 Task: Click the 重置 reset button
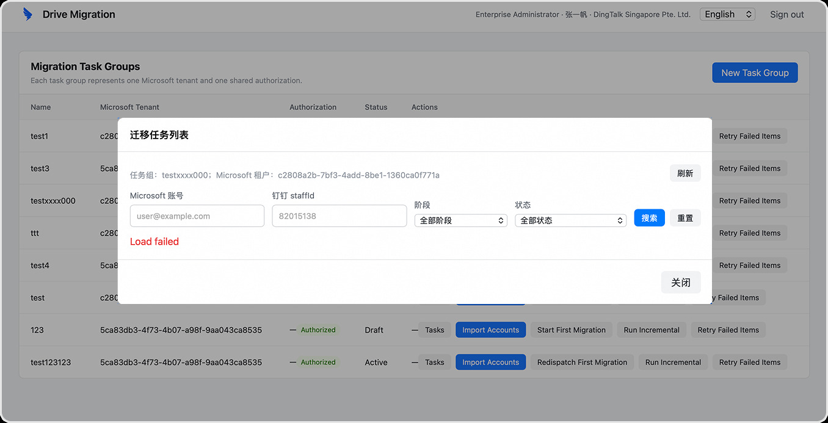pyautogui.click(x=685, y=218)
